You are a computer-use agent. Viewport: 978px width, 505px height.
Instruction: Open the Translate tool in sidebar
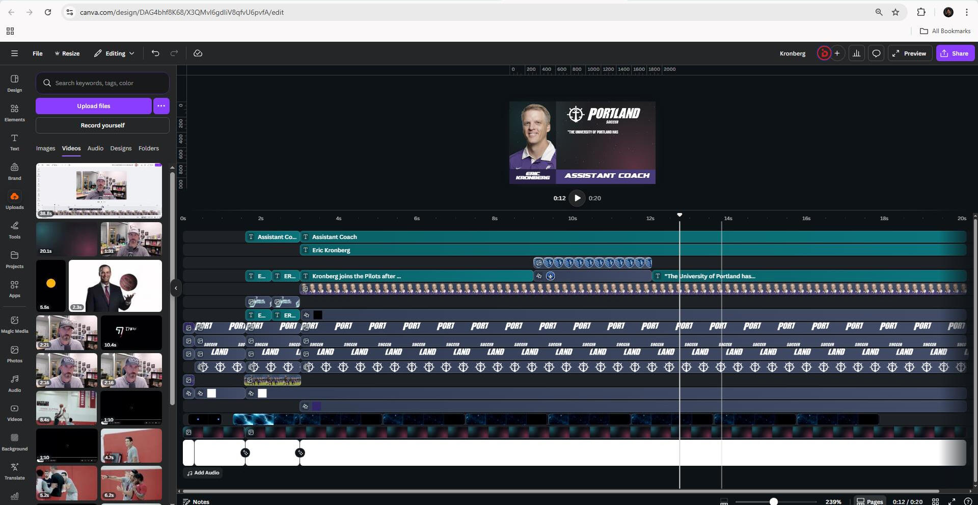pos(14,471)
